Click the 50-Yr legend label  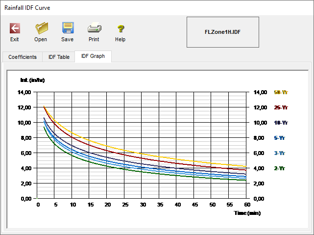tap(281, 92)
